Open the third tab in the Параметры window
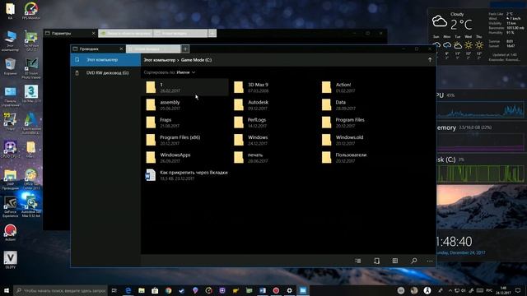 [180, 33]
